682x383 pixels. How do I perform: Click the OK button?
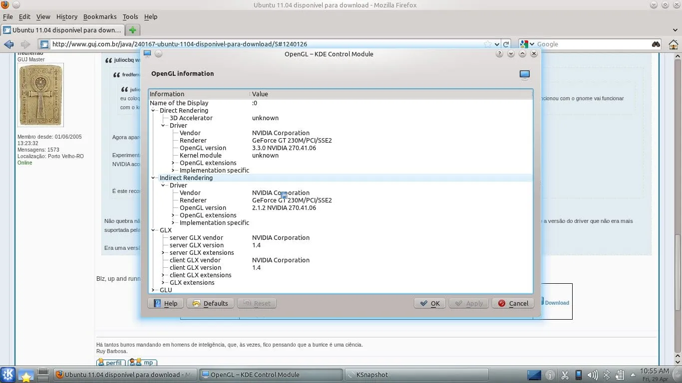click(x=429, y=303)
